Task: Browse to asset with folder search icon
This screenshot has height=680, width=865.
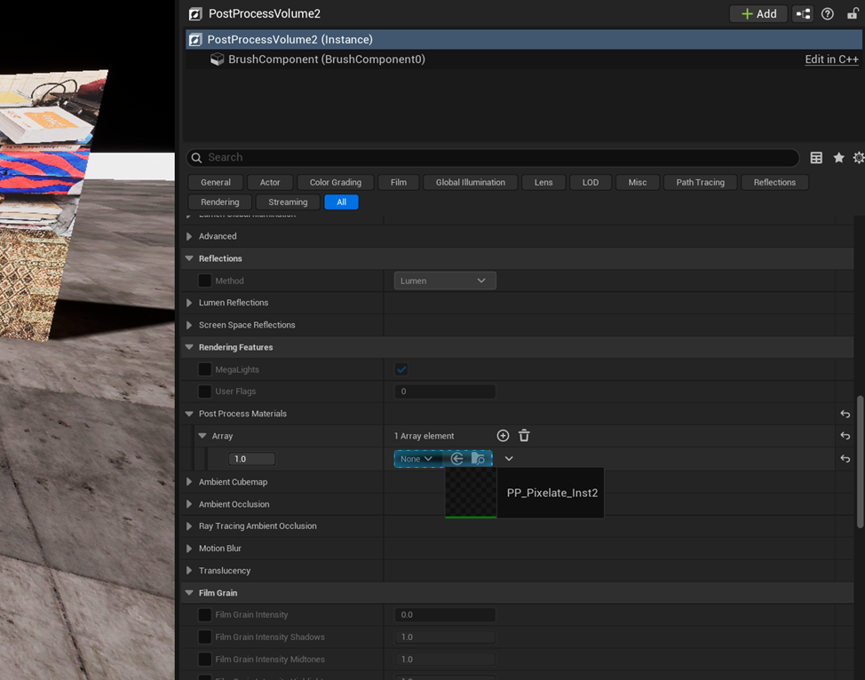Action: click(x=478, y=459)
